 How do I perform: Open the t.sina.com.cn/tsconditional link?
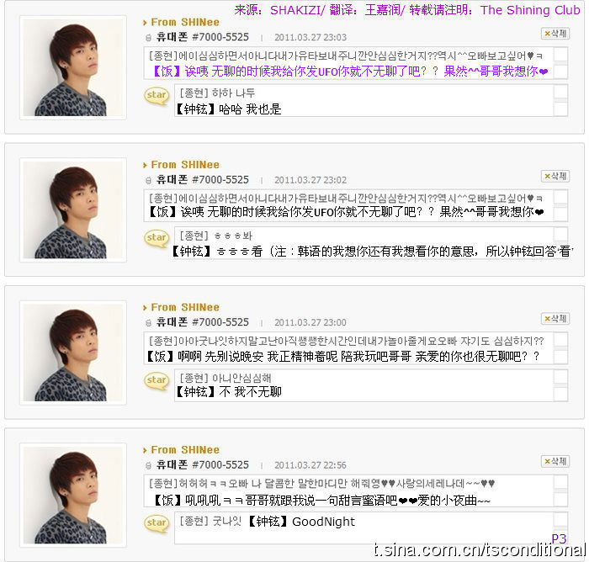pyautogui.click(x=480, y=549)
